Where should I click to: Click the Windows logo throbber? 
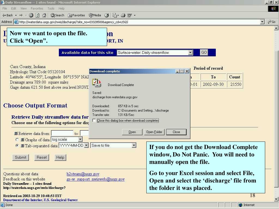pyautogui.click(x=273, y=8)
